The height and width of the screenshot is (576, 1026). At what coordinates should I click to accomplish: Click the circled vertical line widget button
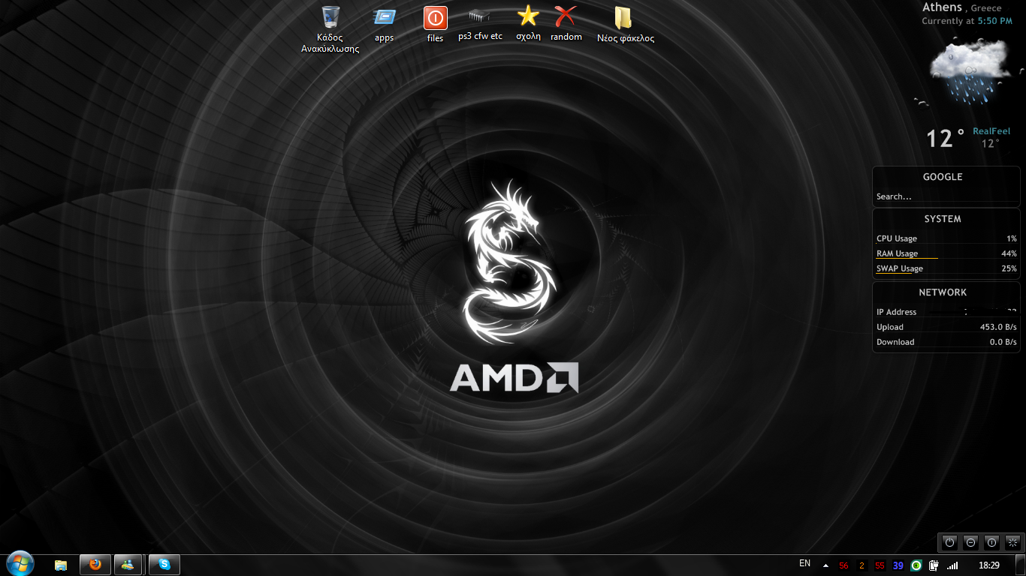click(x=991, y=542)
